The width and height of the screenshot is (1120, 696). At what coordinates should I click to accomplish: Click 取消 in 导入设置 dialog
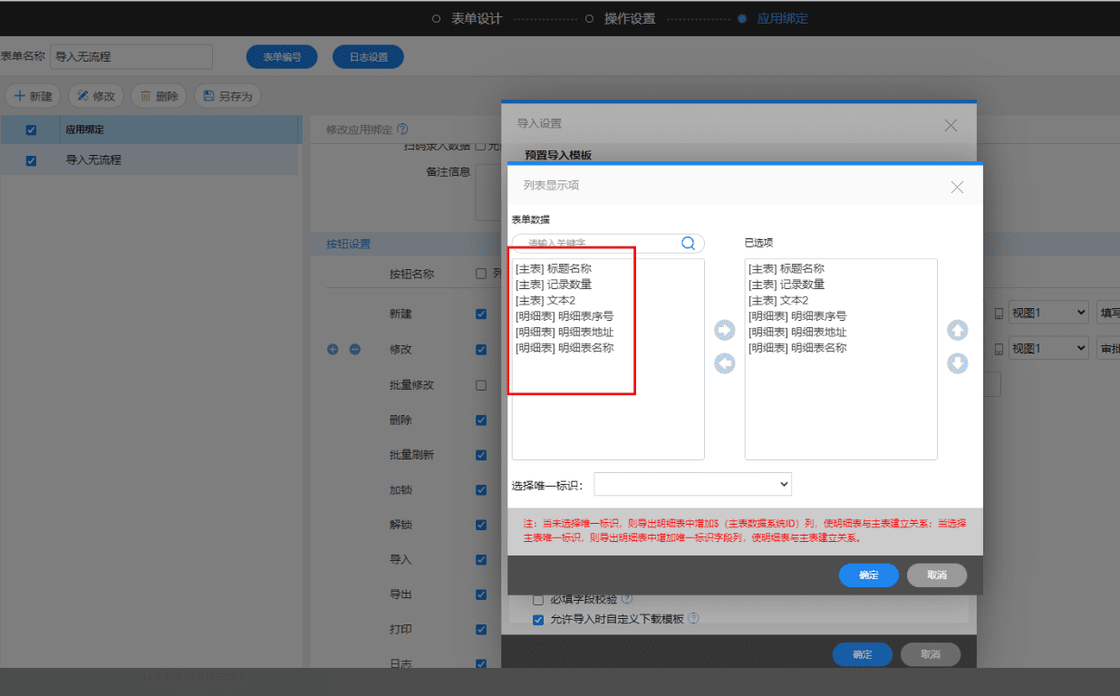coord(930,654)
